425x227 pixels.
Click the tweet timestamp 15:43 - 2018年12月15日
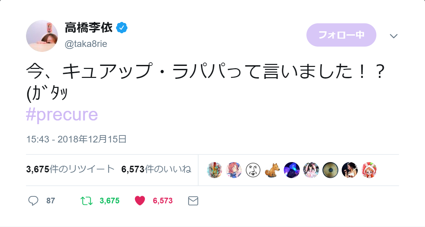(76, 139)
